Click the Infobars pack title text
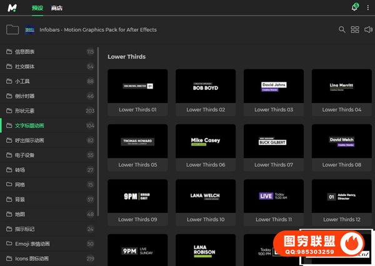 [98, 29]
